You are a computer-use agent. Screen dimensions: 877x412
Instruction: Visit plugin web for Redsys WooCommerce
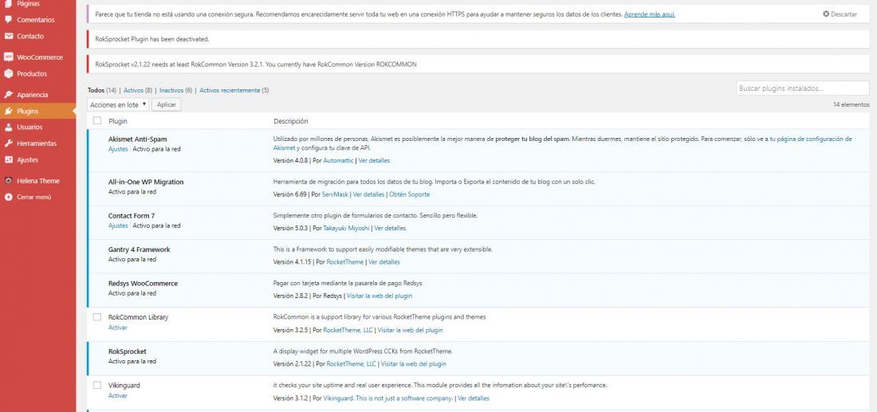coord(380,296)
